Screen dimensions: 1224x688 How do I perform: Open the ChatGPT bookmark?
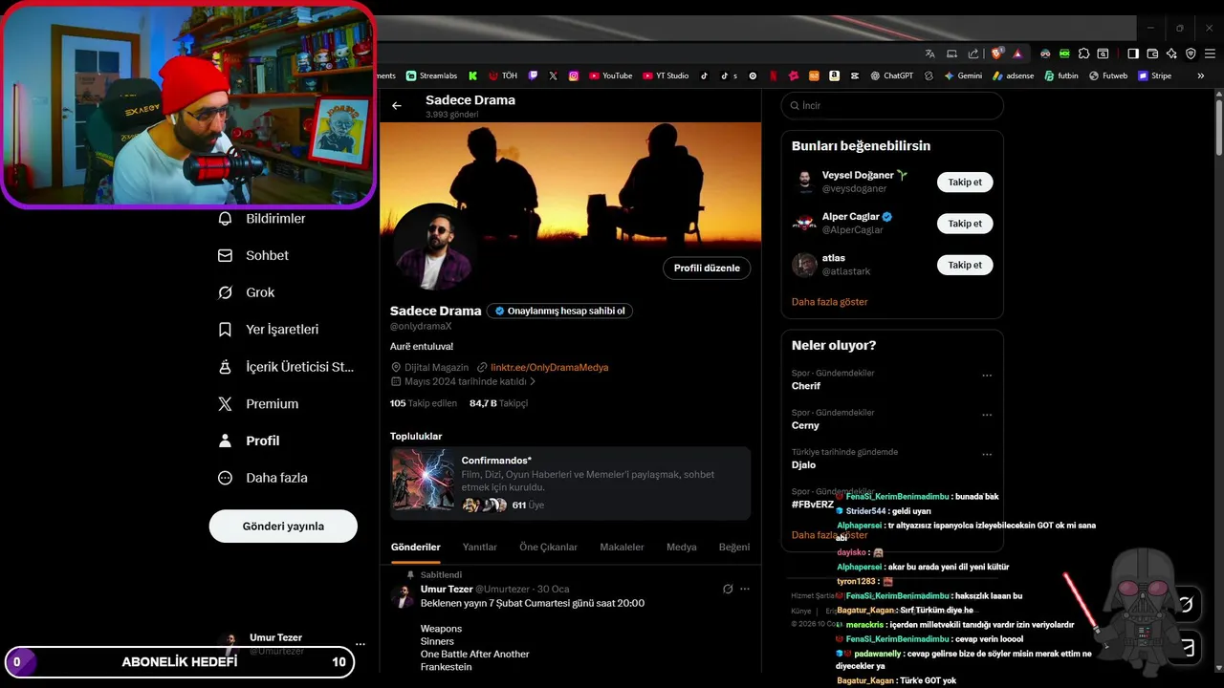(891, 75)
